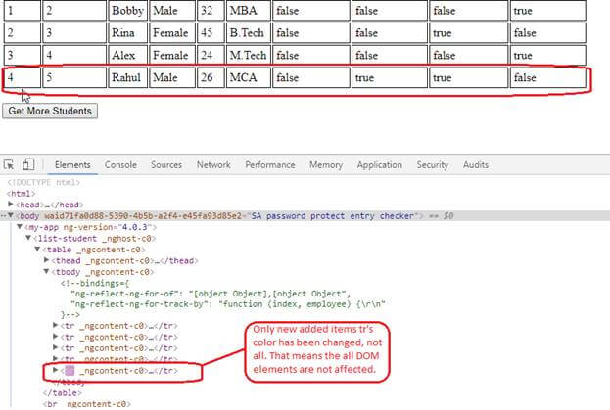This screenshot has width=610, height=410.
Task: Expand the first tr row node
Action: [x=55, y=325]
